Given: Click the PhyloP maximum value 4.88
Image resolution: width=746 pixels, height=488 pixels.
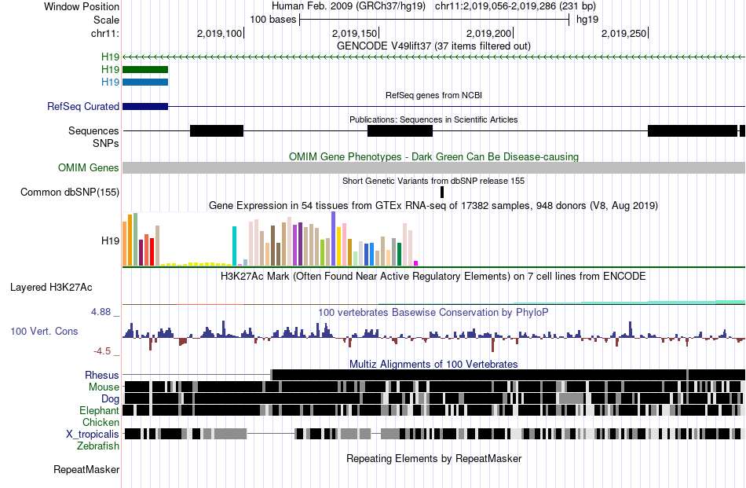Looking at the screenshot, I should click(101, 312).
